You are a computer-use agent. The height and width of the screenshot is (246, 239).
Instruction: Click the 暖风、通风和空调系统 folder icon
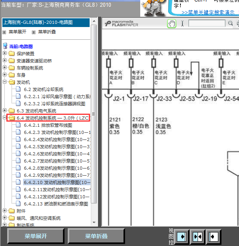tap(12, 218)
